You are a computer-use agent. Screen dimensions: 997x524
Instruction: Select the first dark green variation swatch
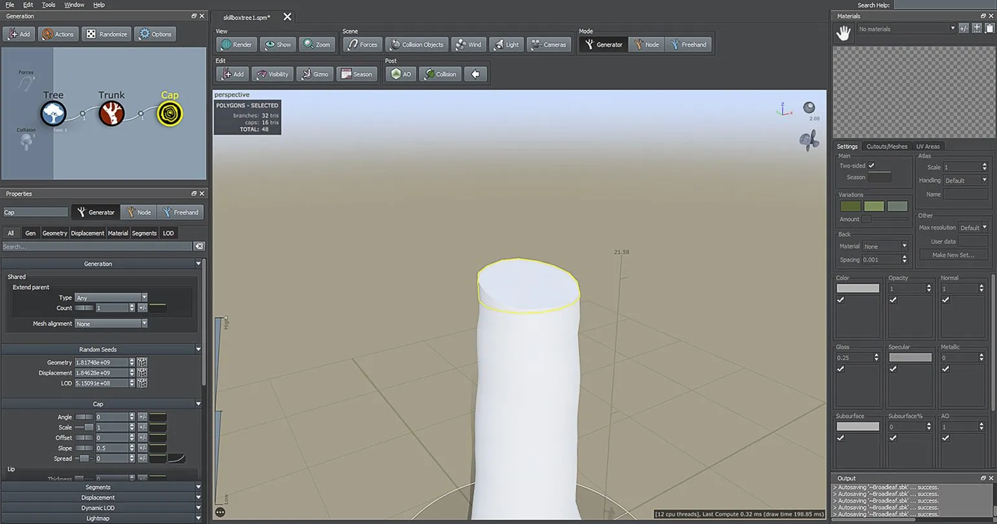pos(850,206)
